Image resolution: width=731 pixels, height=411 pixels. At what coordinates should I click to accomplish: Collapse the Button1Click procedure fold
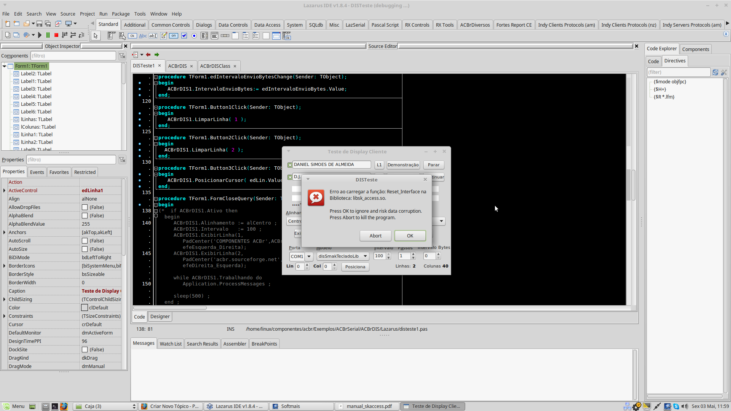point(156,108)
